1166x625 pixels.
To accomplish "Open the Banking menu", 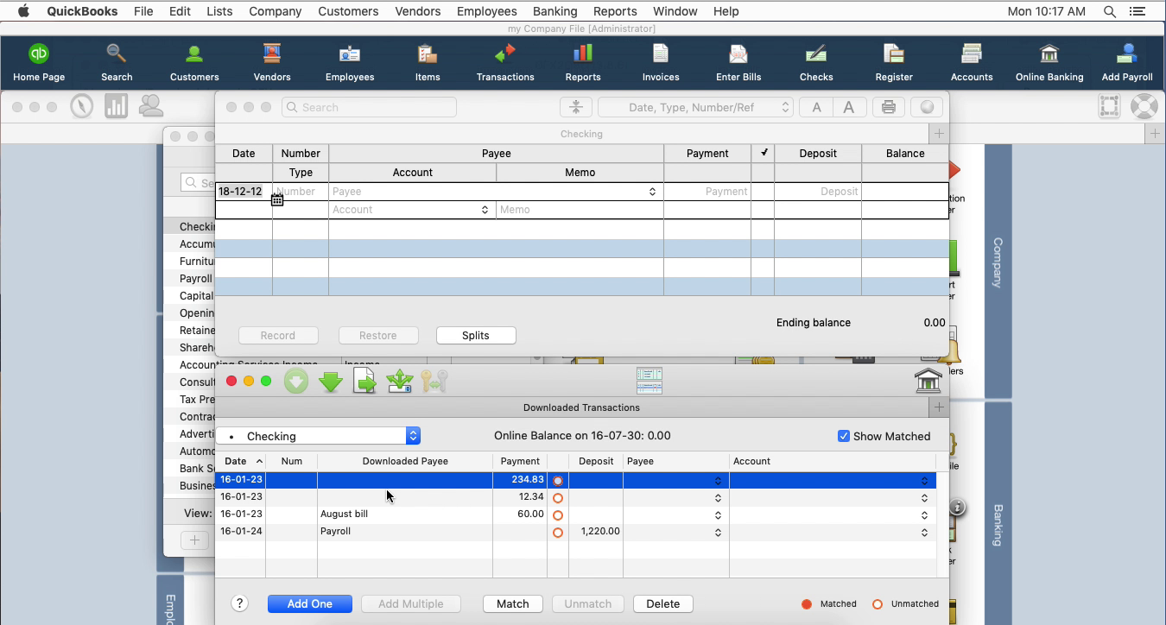I will point(555,11).
